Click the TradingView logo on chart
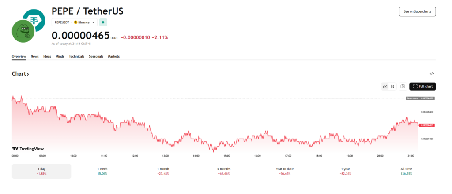Viewport: 452px width, 194px height. tap(28, 149)
